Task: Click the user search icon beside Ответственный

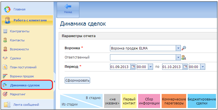Action: click(x=184, y=57)
